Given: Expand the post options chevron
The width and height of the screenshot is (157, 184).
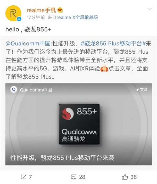Looking at the screenshot, I should 149,9.
